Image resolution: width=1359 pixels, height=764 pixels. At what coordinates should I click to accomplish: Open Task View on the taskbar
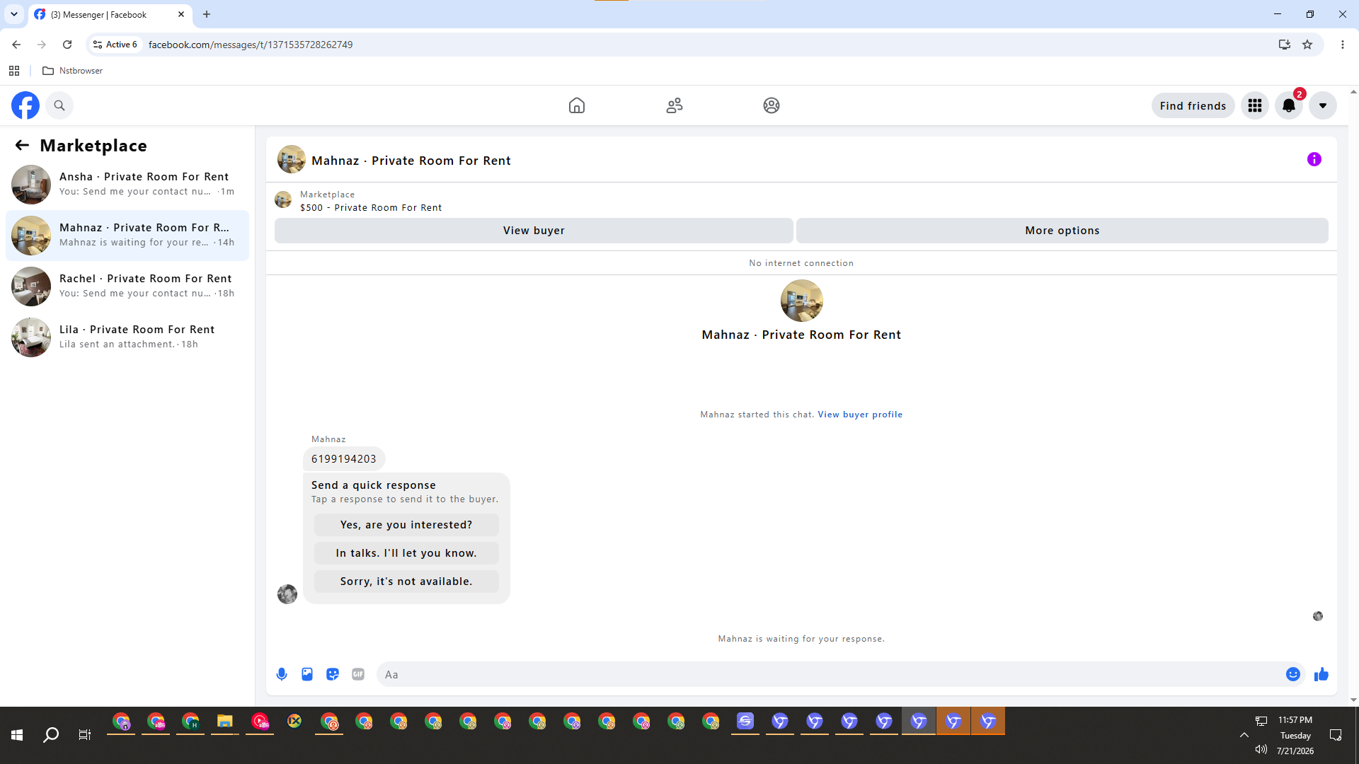tap(85, 735)
